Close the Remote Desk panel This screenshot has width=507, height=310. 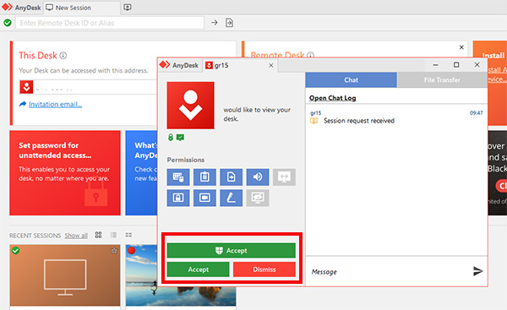point(461,47)
